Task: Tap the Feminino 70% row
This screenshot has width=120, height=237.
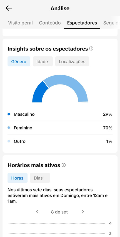Action: point(60,128)
